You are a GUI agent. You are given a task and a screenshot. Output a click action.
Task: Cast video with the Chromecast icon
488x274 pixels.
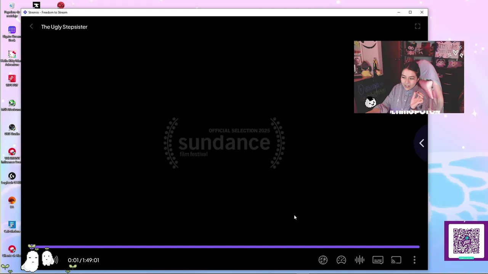pos(396,260)
